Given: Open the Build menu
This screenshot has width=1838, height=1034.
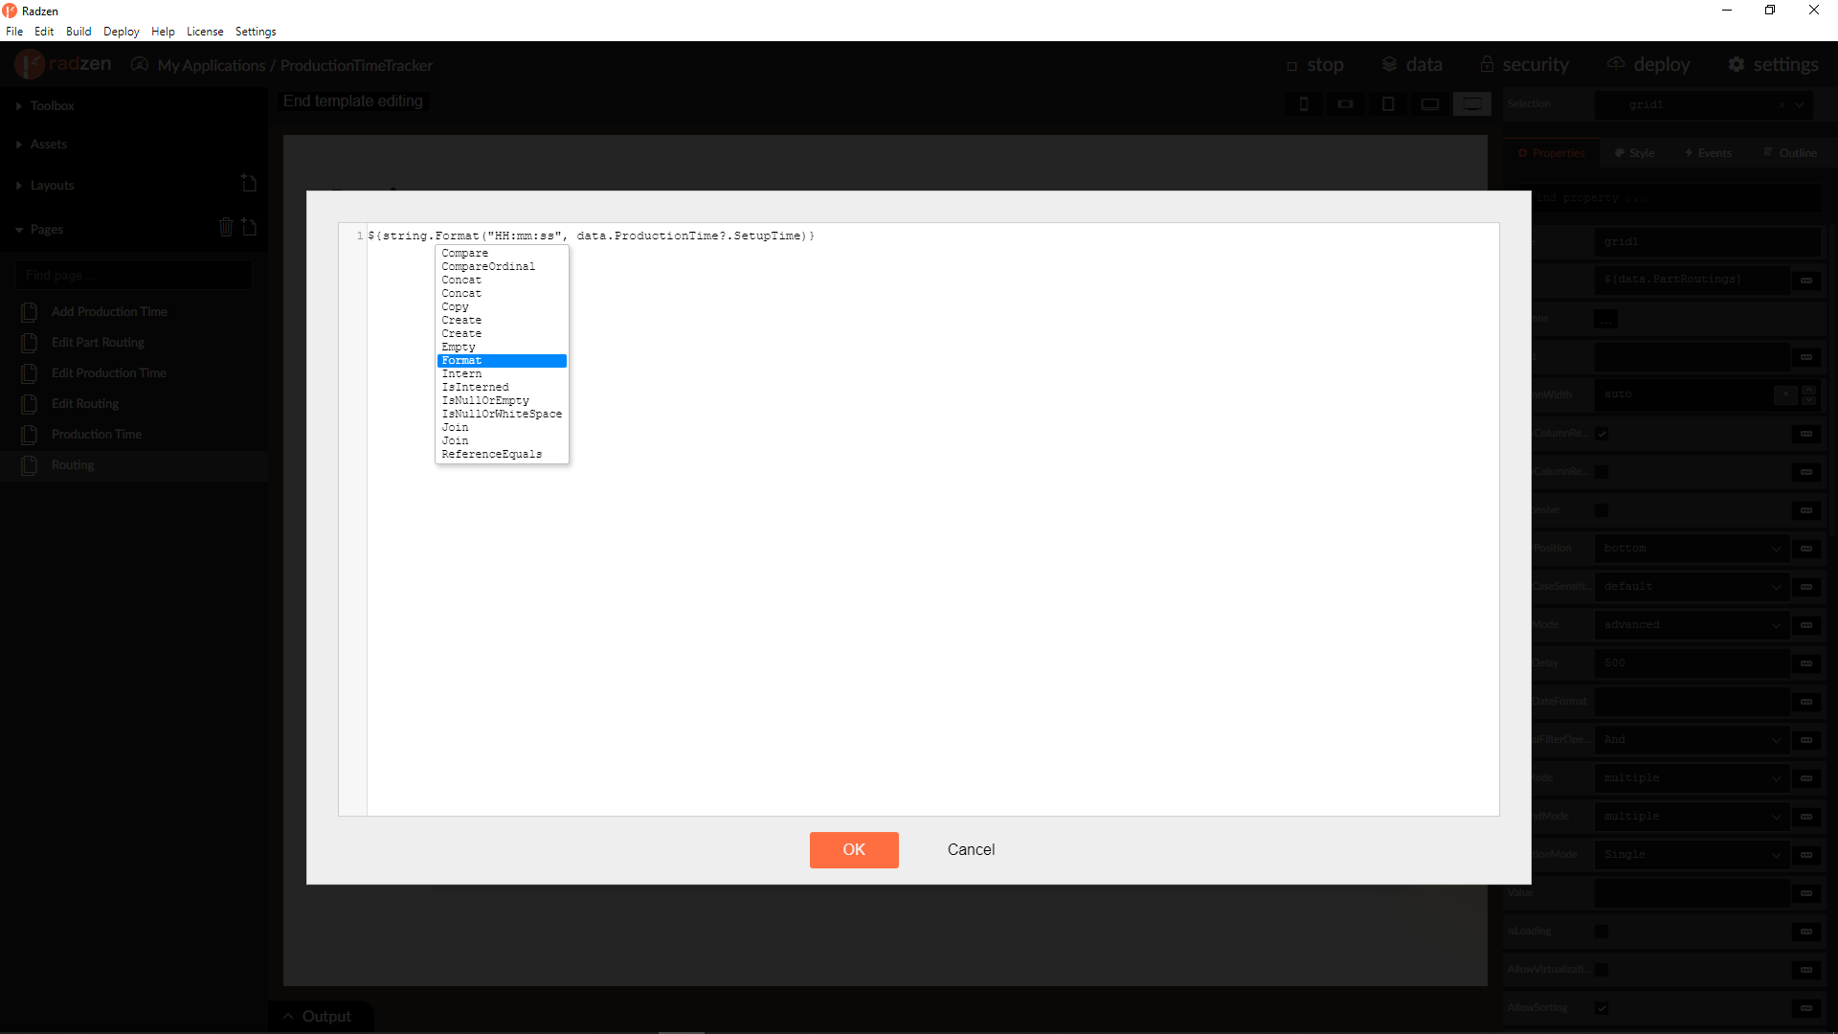Looking at the screenshot, I should point(78,32).
